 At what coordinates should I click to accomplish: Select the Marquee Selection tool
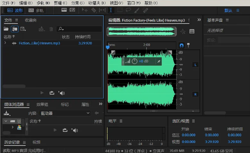(x=119, y=10)
